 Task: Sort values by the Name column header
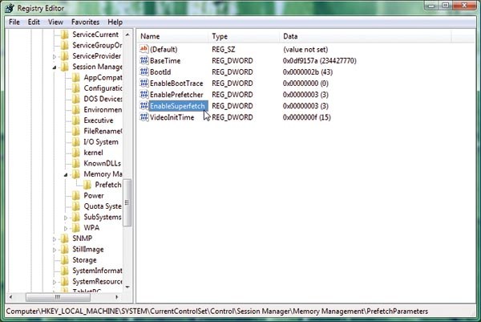(151, 36)
